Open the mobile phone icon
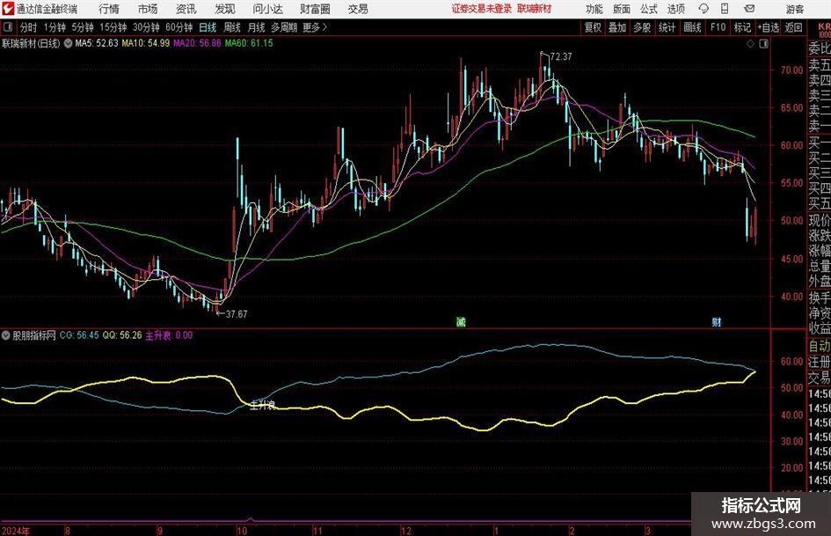 click(x=725, y=9)
